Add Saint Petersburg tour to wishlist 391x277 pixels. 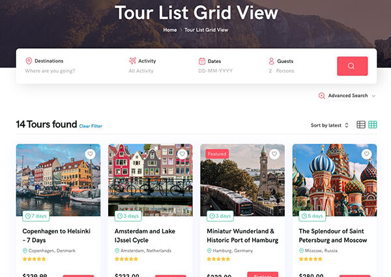click(x=367, y=154)
